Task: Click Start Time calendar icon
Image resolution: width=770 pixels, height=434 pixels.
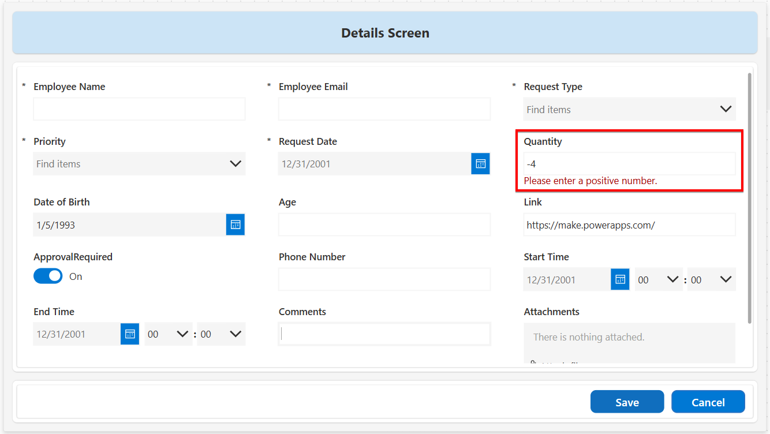Action: (x=620, y=279)
